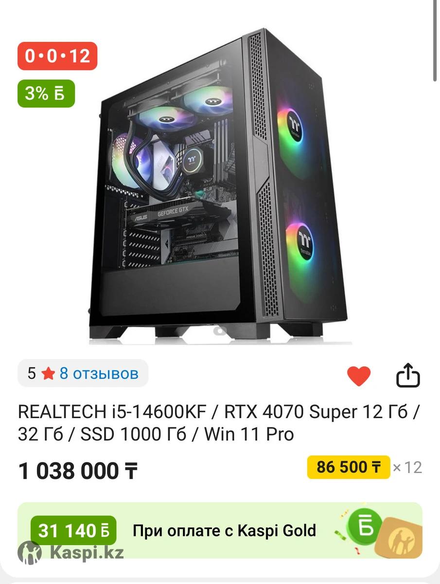The height and width of the screenshot is (584, 440).
Task: Open the При оплате с Kaspi Gold banner
Action: click(x=220, y=530)
